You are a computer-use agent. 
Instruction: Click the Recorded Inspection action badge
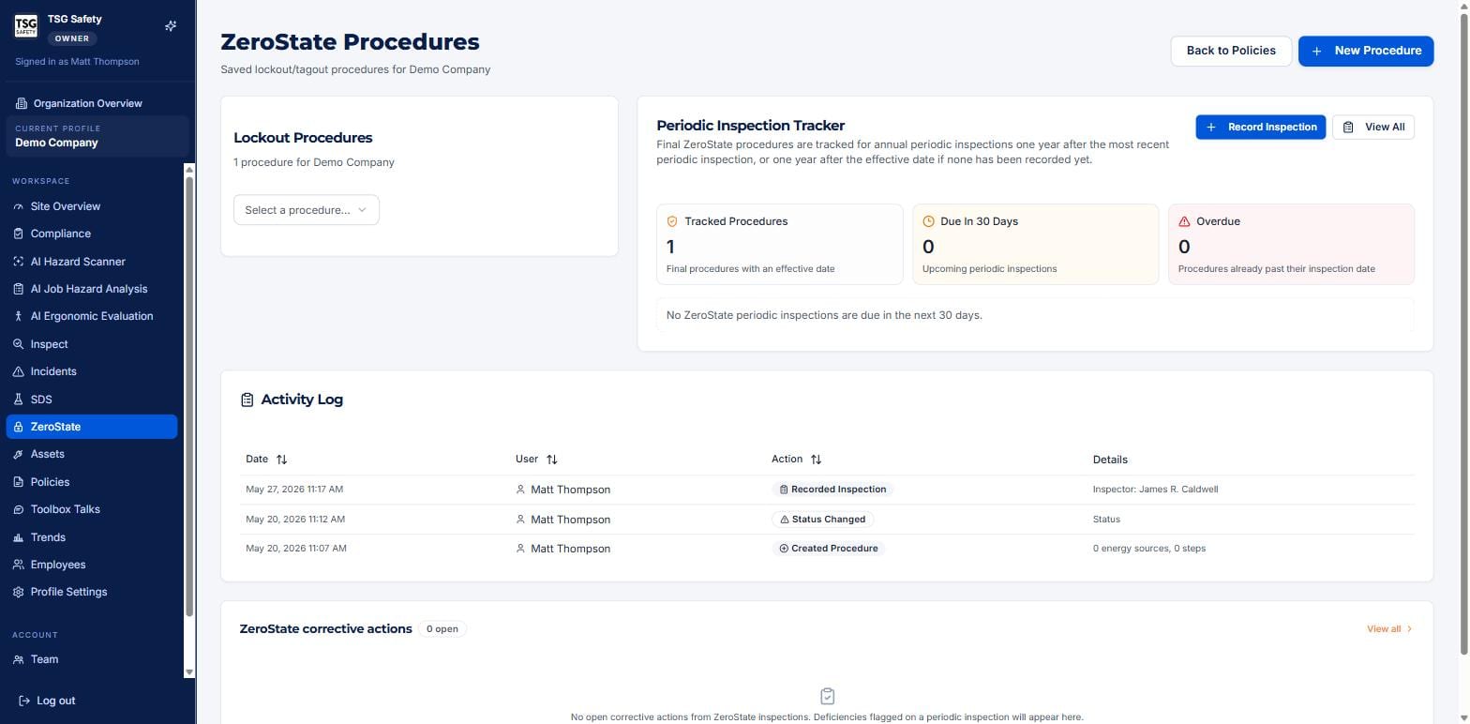click(832, 490)
